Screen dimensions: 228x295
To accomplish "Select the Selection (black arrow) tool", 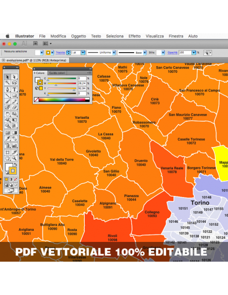I will [8, 77].
